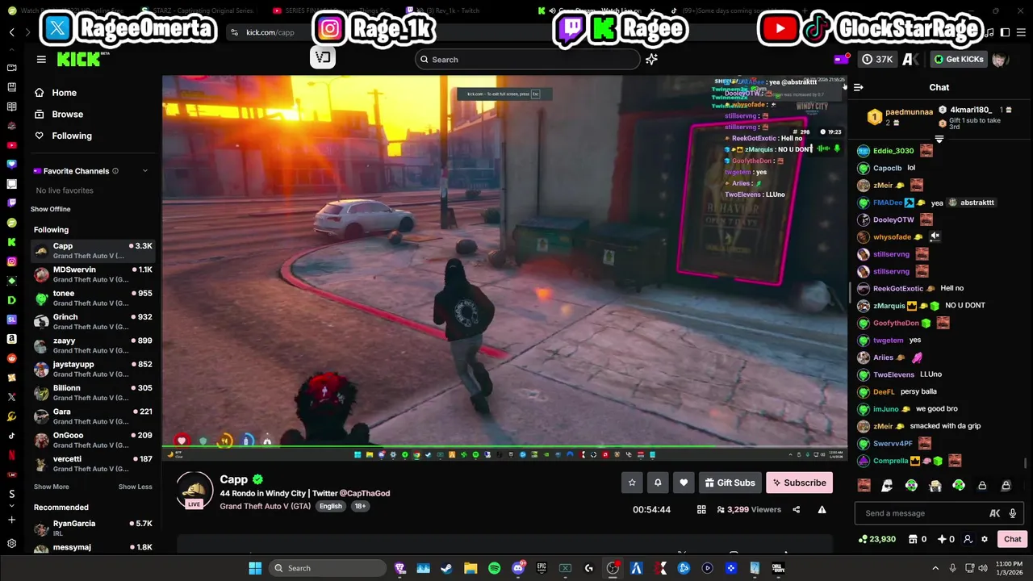The width and height of the screenshot is (1033, 581).
Task: Toggle Show Offline channels
Action: click(51, 209)
